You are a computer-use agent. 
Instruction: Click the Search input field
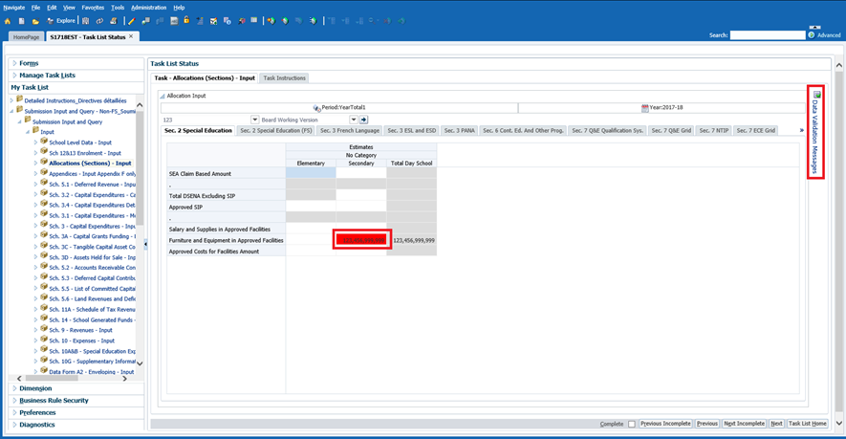coord(767,35)
